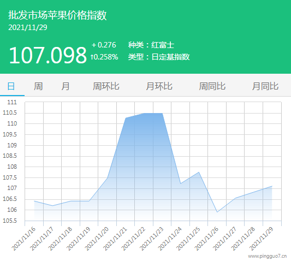Click the 种类：红富士 label

(151, 45)
